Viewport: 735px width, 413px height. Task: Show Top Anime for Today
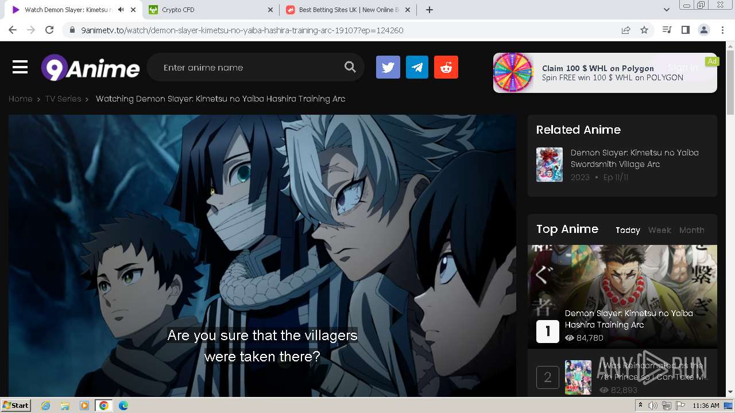pos(628,230)
